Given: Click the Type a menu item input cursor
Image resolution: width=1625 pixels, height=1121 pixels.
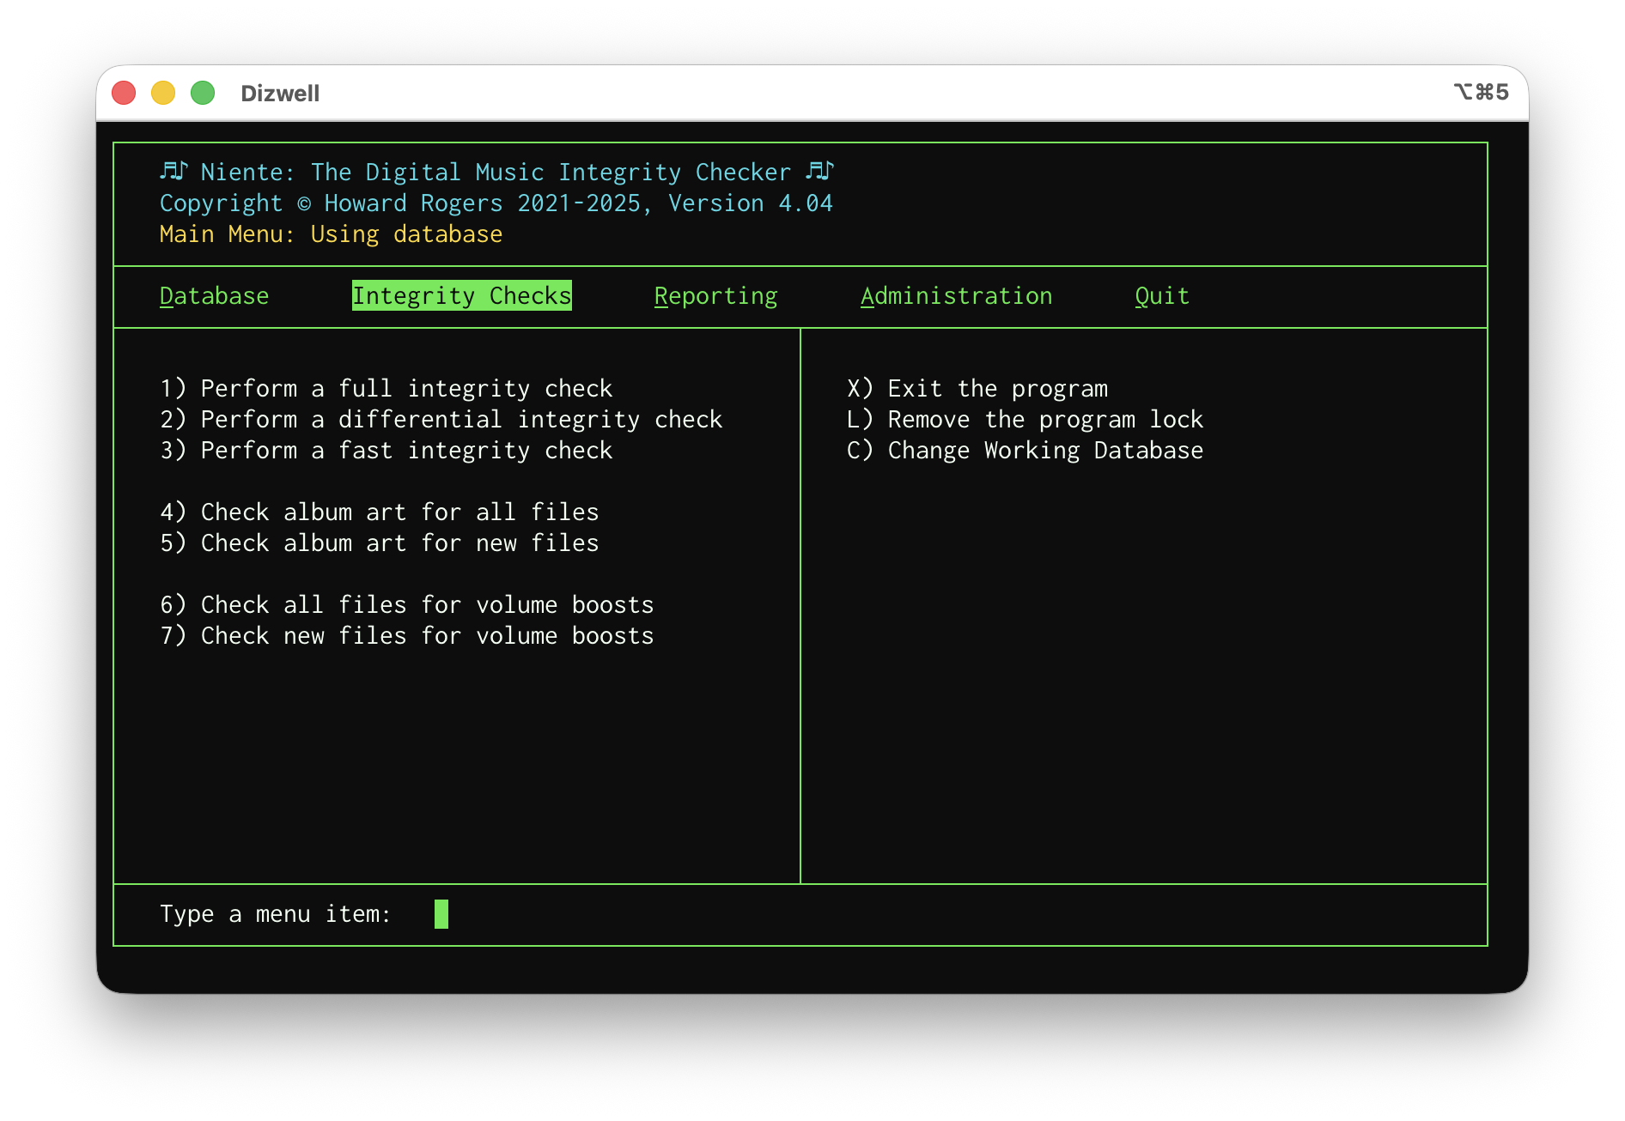Looking at the screenshot, I should [441, 914].
